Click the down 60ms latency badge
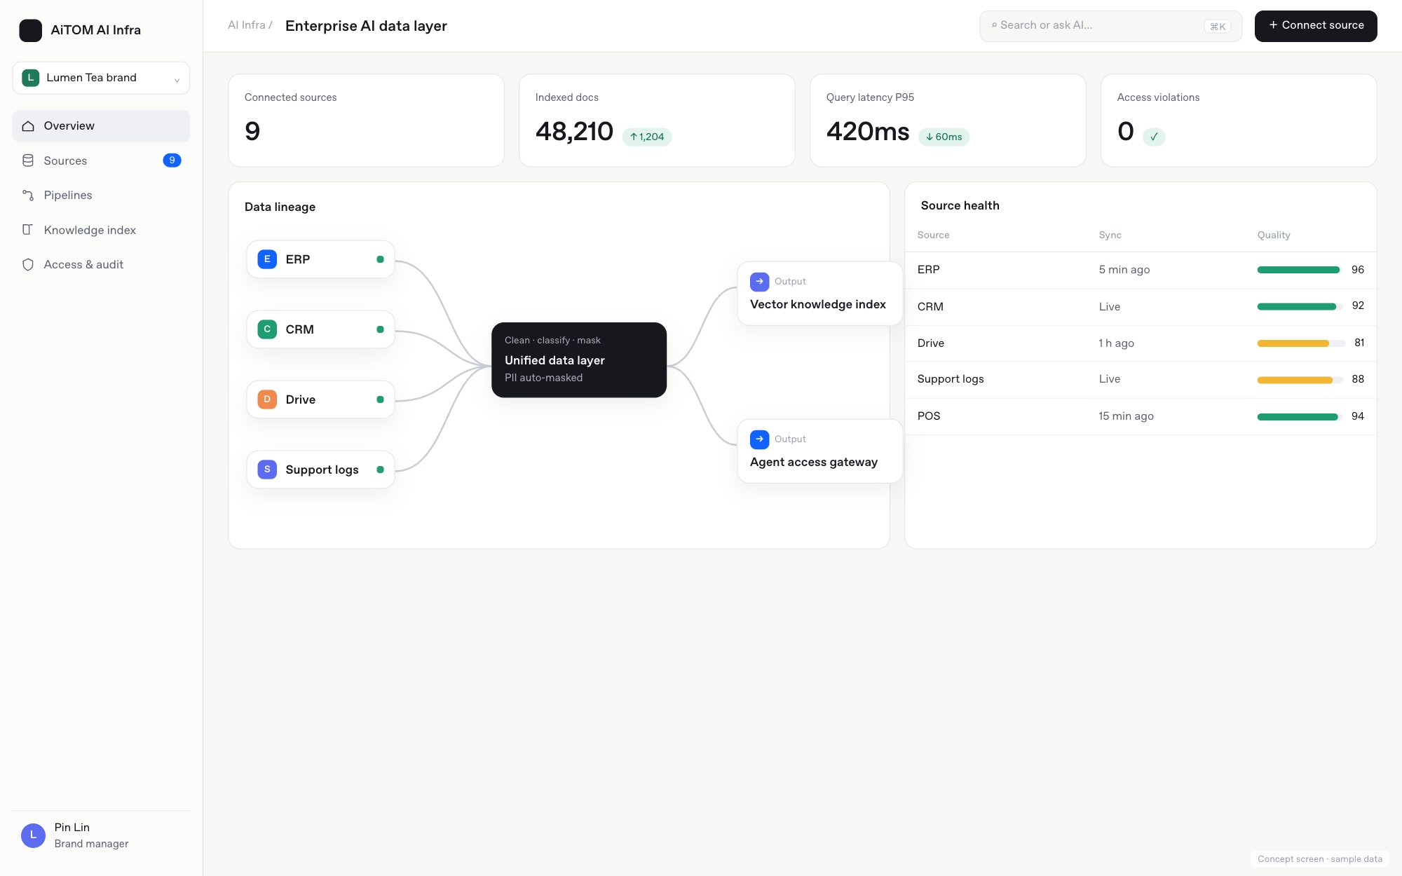Viewport: 1402px width, 876px height. (x=944, y=137)
